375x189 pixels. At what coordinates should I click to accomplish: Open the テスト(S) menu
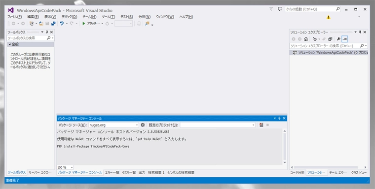[127, 17]
